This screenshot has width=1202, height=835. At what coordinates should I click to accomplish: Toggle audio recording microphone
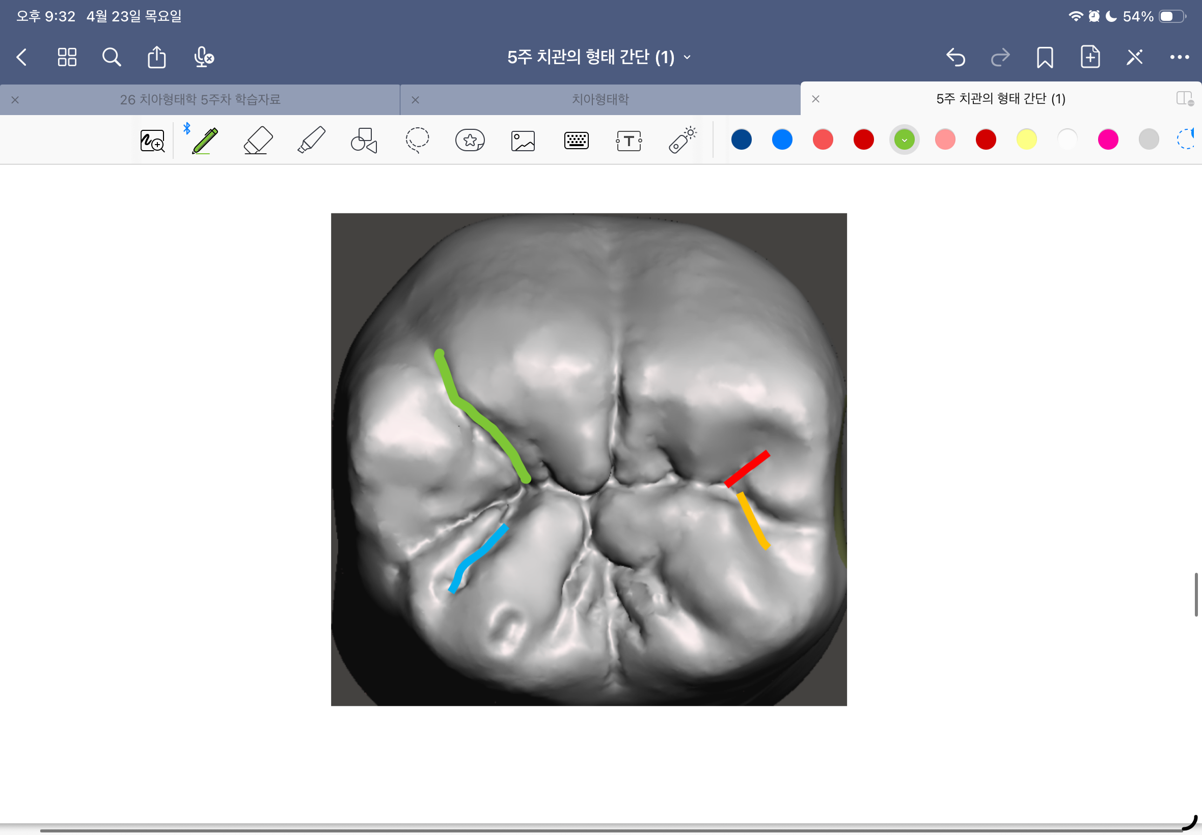pos(203,57)
